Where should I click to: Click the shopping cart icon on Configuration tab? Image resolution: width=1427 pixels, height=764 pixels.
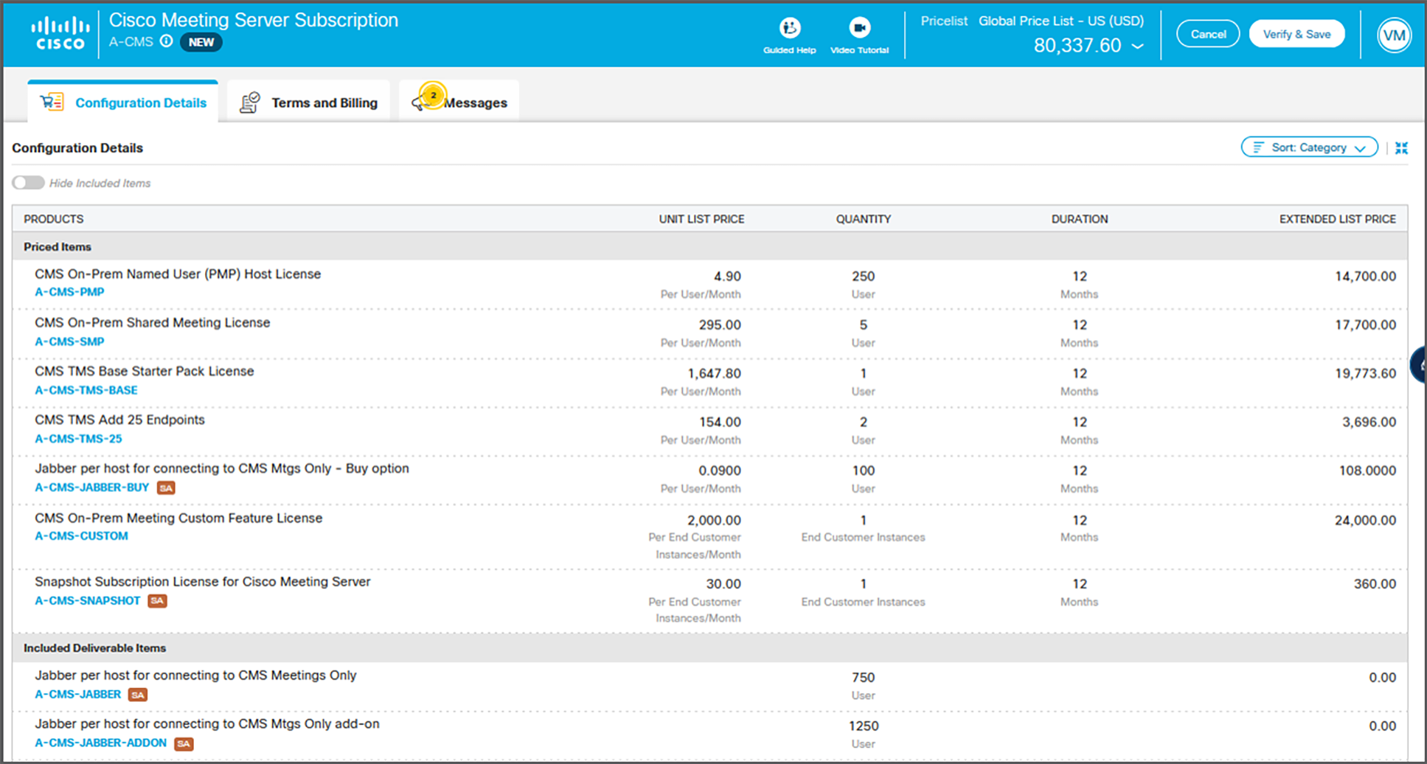coord(52,103)
